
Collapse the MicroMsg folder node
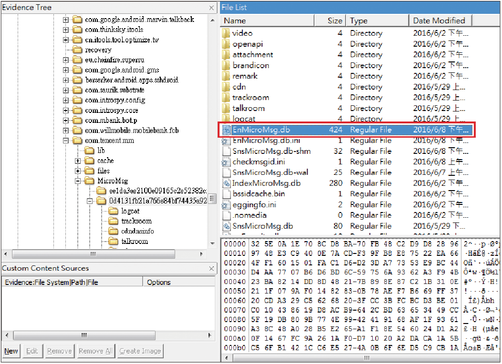[78, 181]
